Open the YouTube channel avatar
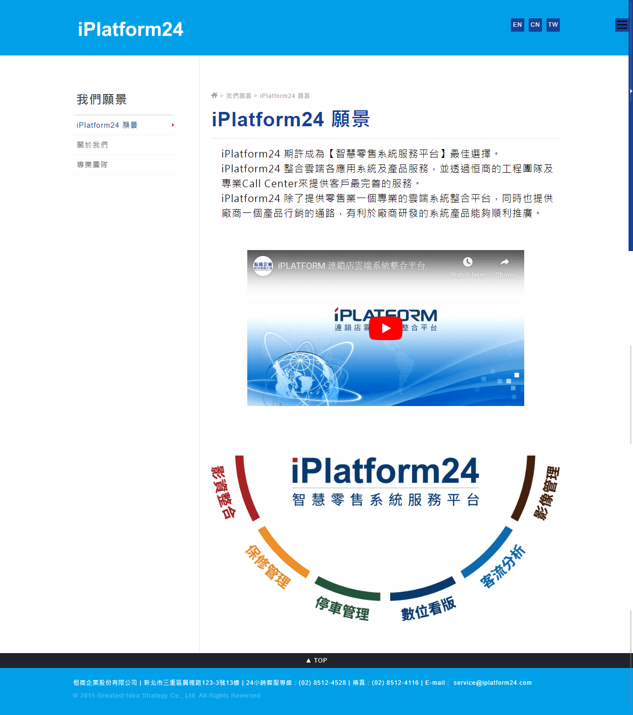This screenshot has width=633, height=715. (x=263, y=266)
